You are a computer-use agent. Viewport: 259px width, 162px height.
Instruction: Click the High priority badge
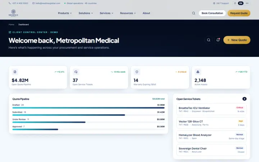(241, 121)
